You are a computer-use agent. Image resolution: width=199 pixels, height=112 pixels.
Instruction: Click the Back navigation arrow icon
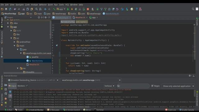(x=45, y=9)
